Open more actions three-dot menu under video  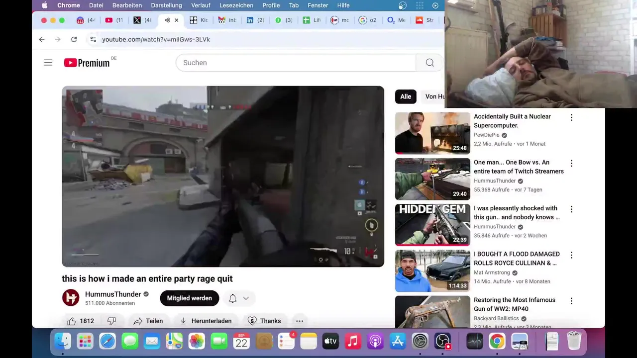pos(299,321)
